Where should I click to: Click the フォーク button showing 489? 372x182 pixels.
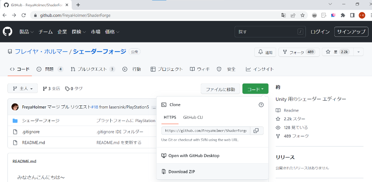pos(299,52)
